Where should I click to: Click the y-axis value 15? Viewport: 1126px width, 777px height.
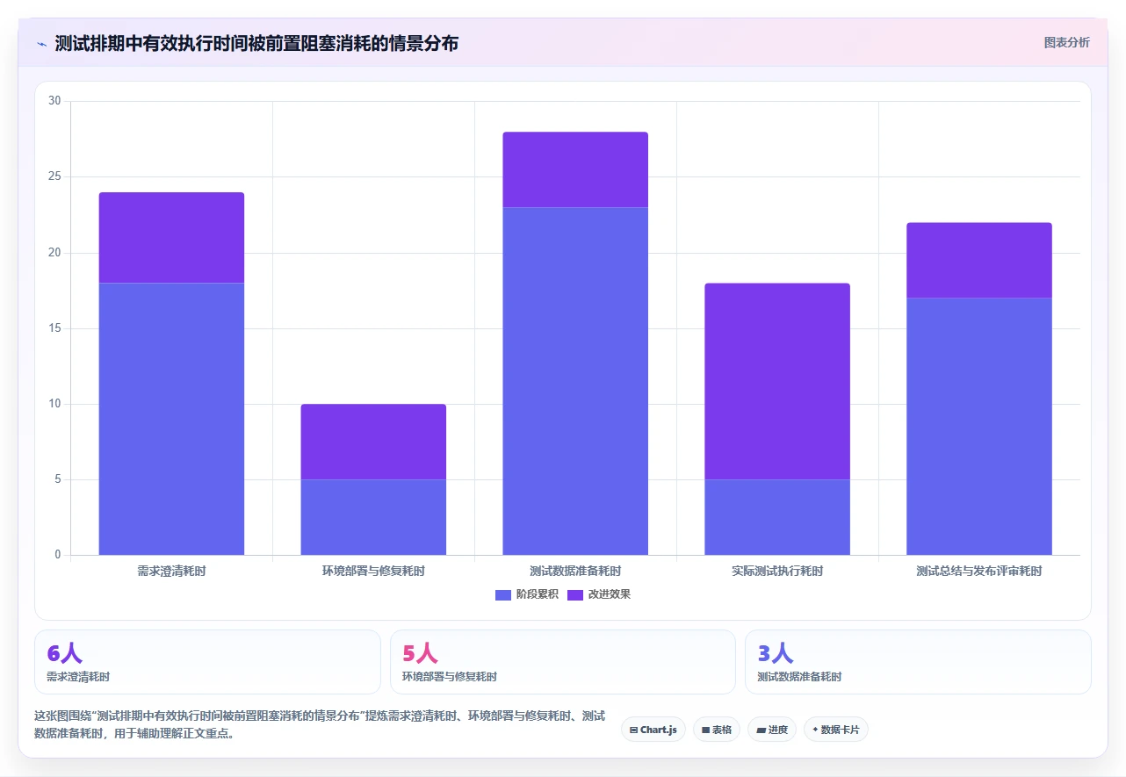coord(54,328)
